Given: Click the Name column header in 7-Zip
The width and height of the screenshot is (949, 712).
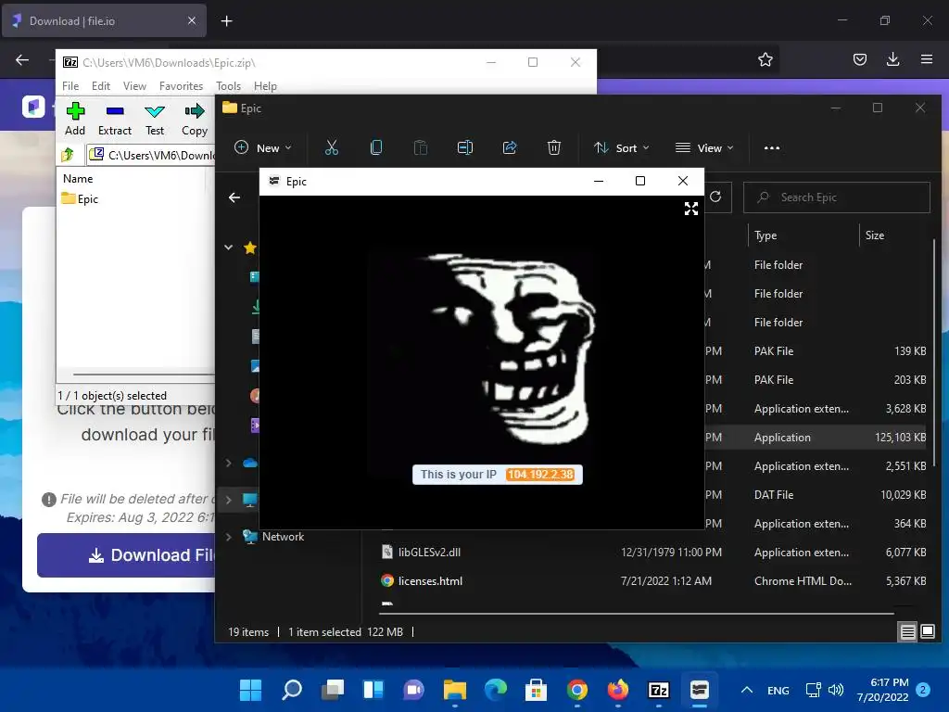Looking at the screenshot, I should click(78, 179).
